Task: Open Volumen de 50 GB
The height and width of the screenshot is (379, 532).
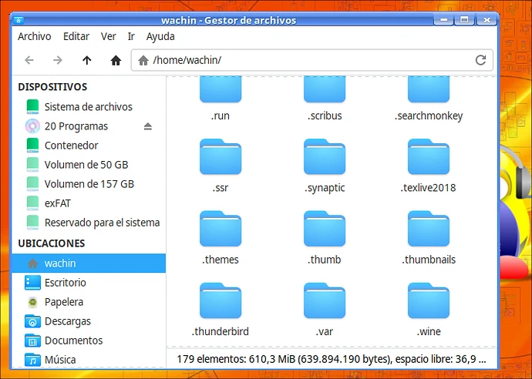Action: [x=88, y=165]
